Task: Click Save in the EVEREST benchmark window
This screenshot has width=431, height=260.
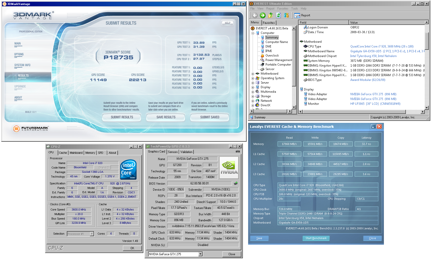Action: pyautogui.click(x=259, y=238)
